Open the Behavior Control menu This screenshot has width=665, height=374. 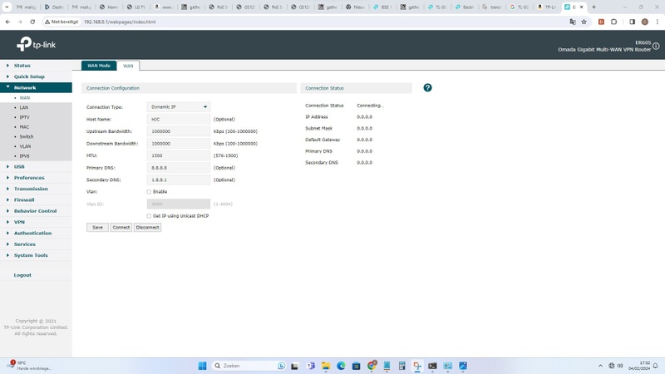pos(35,211)
